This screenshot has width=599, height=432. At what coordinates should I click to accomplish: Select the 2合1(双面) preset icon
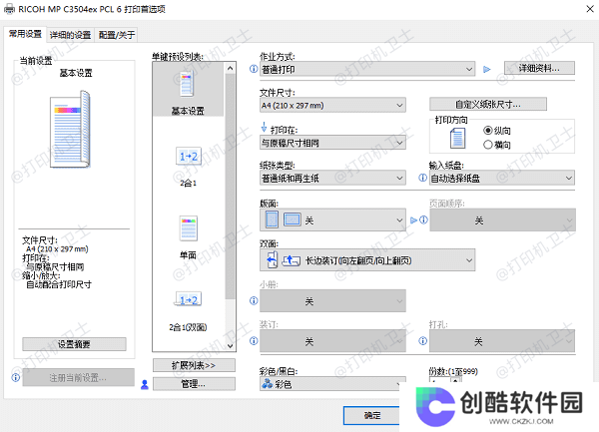point(189,299)
